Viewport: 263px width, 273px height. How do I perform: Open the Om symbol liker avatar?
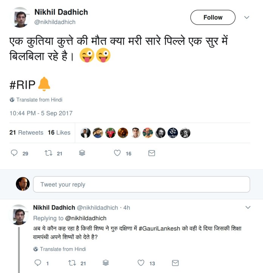(173, 133)
